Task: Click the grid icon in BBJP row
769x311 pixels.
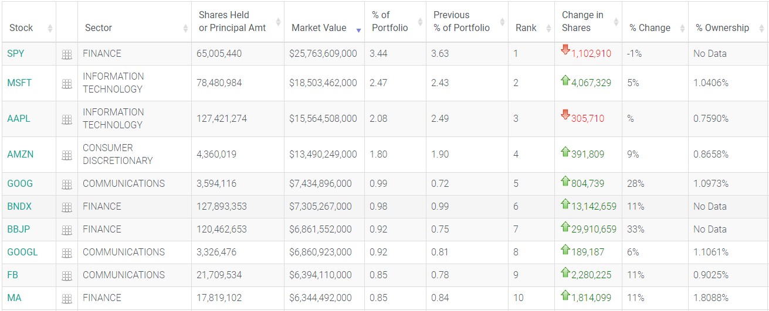Action: 67,230
